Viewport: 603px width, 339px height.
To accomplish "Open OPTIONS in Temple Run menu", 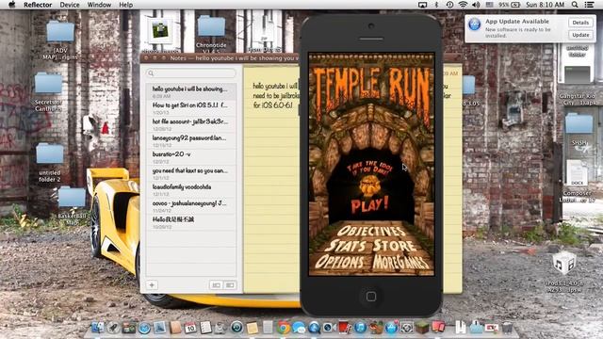I will point(339,262).
